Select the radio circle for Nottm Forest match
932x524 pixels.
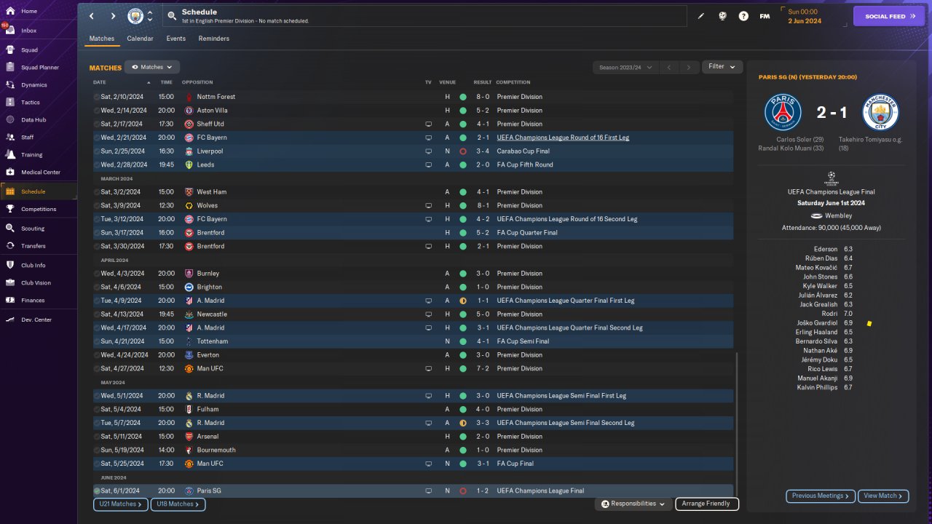click(97, 97)
